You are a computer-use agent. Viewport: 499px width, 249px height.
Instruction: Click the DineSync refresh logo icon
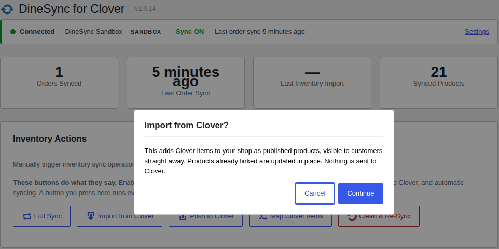click(7, 9)
